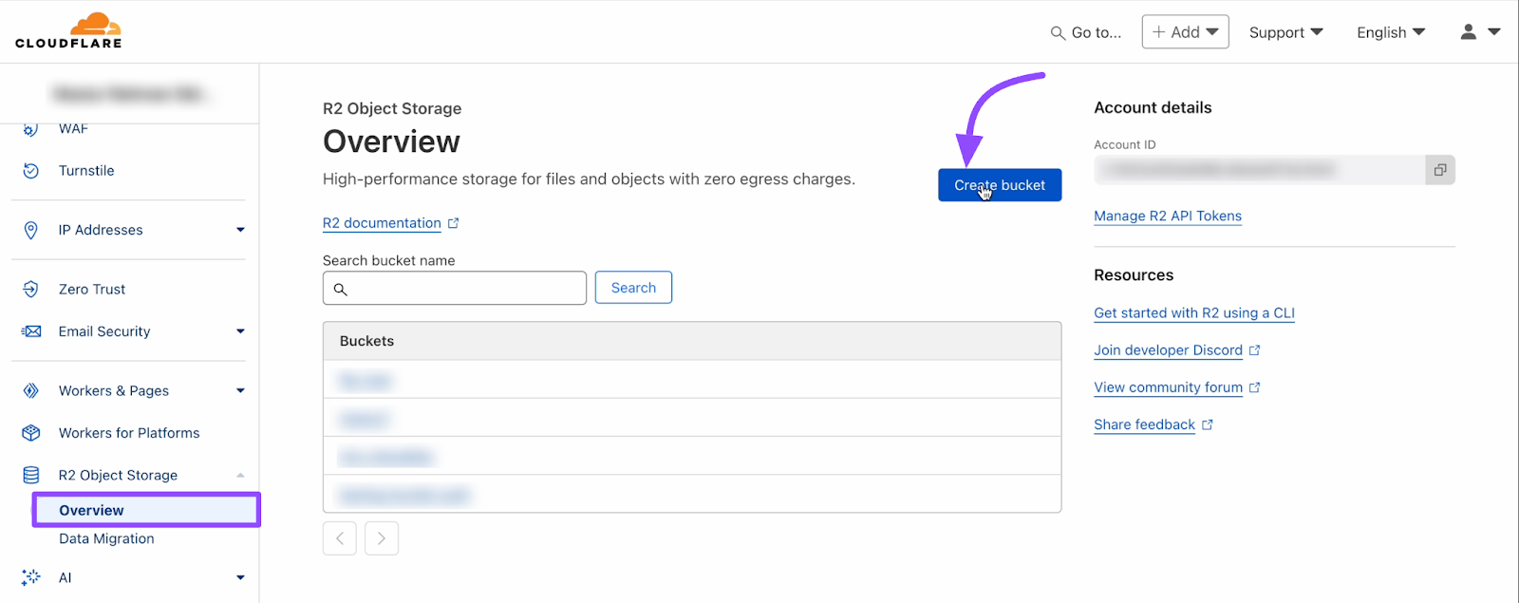Go to next page of buckets
Image resolution: width=1519 pixels, height=603 pixels.
point(382,538)
